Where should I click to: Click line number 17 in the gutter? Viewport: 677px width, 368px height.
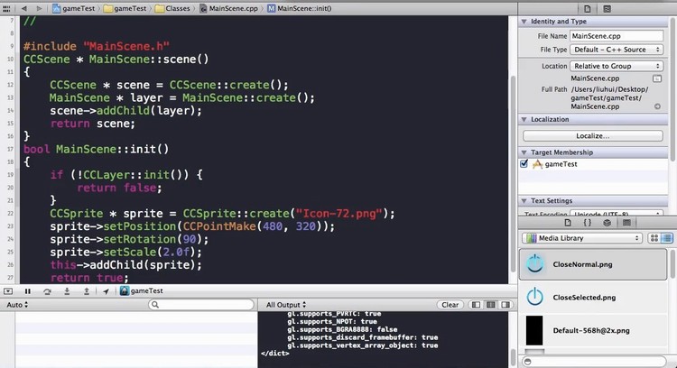10,149
